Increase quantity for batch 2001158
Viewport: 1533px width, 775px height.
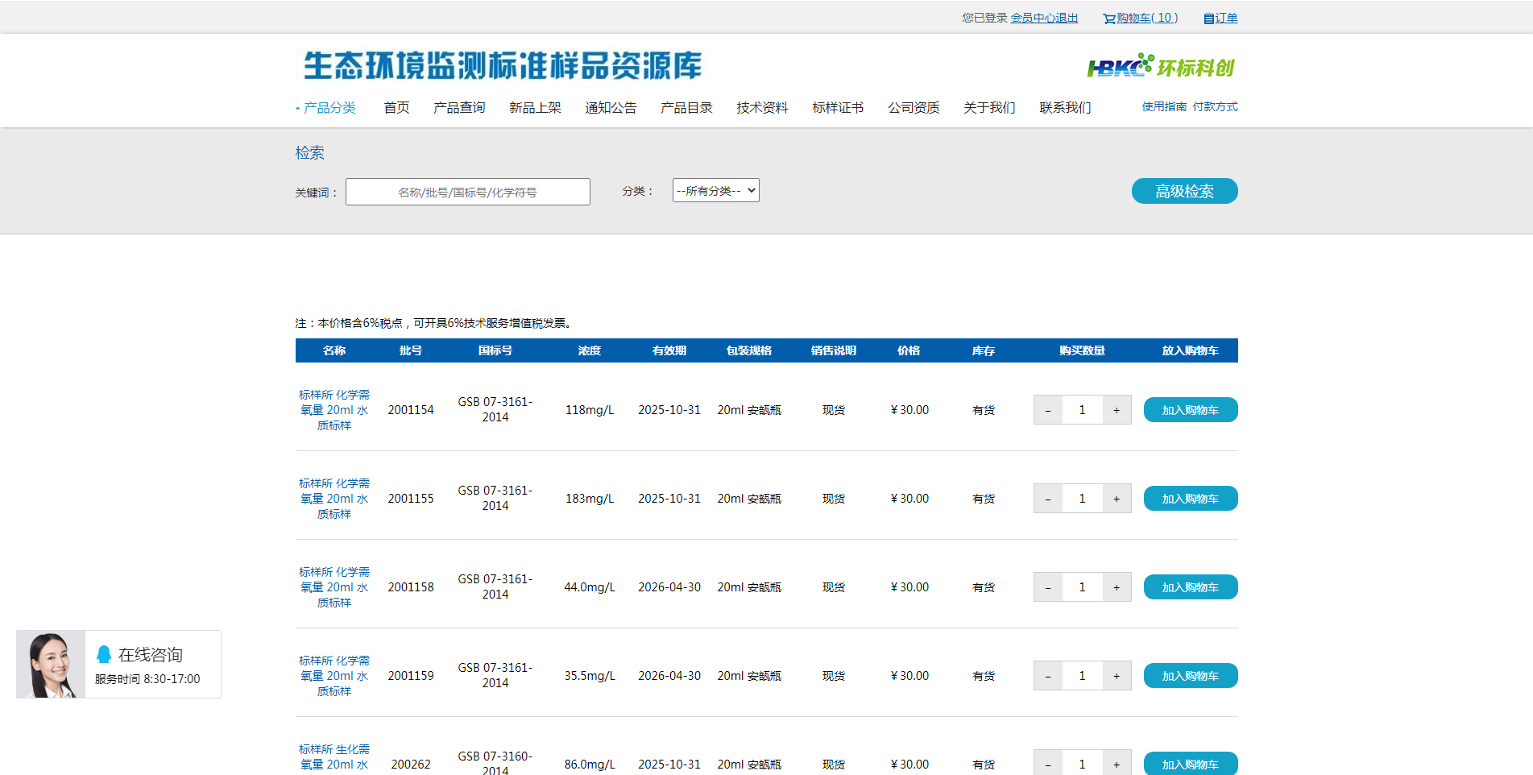click(x=1117, y=587)
